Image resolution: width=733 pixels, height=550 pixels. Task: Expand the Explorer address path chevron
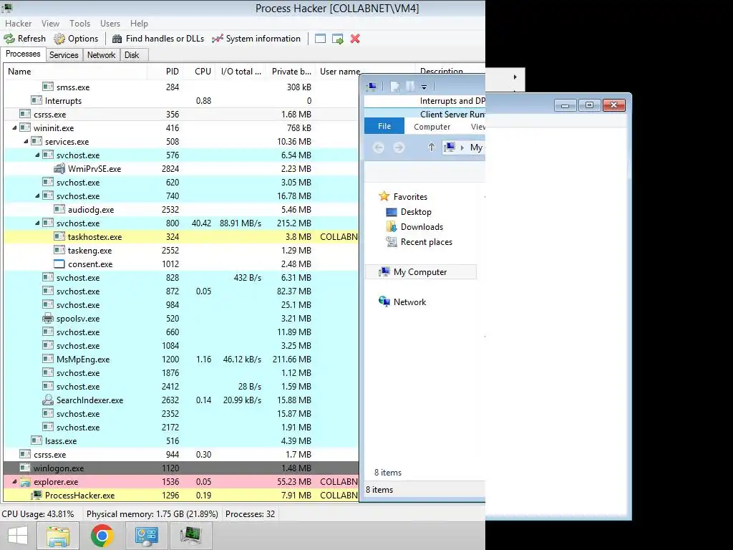coord(462,148)
